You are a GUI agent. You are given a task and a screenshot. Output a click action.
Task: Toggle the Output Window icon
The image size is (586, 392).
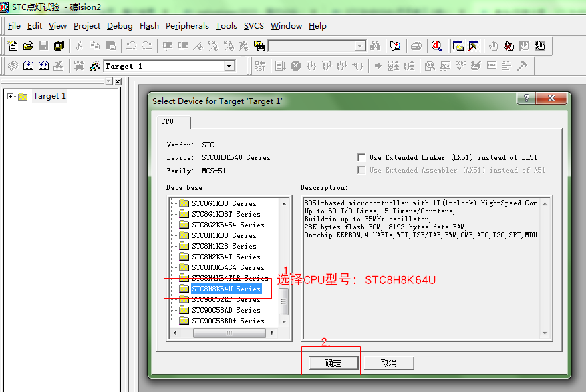(474, 46)
